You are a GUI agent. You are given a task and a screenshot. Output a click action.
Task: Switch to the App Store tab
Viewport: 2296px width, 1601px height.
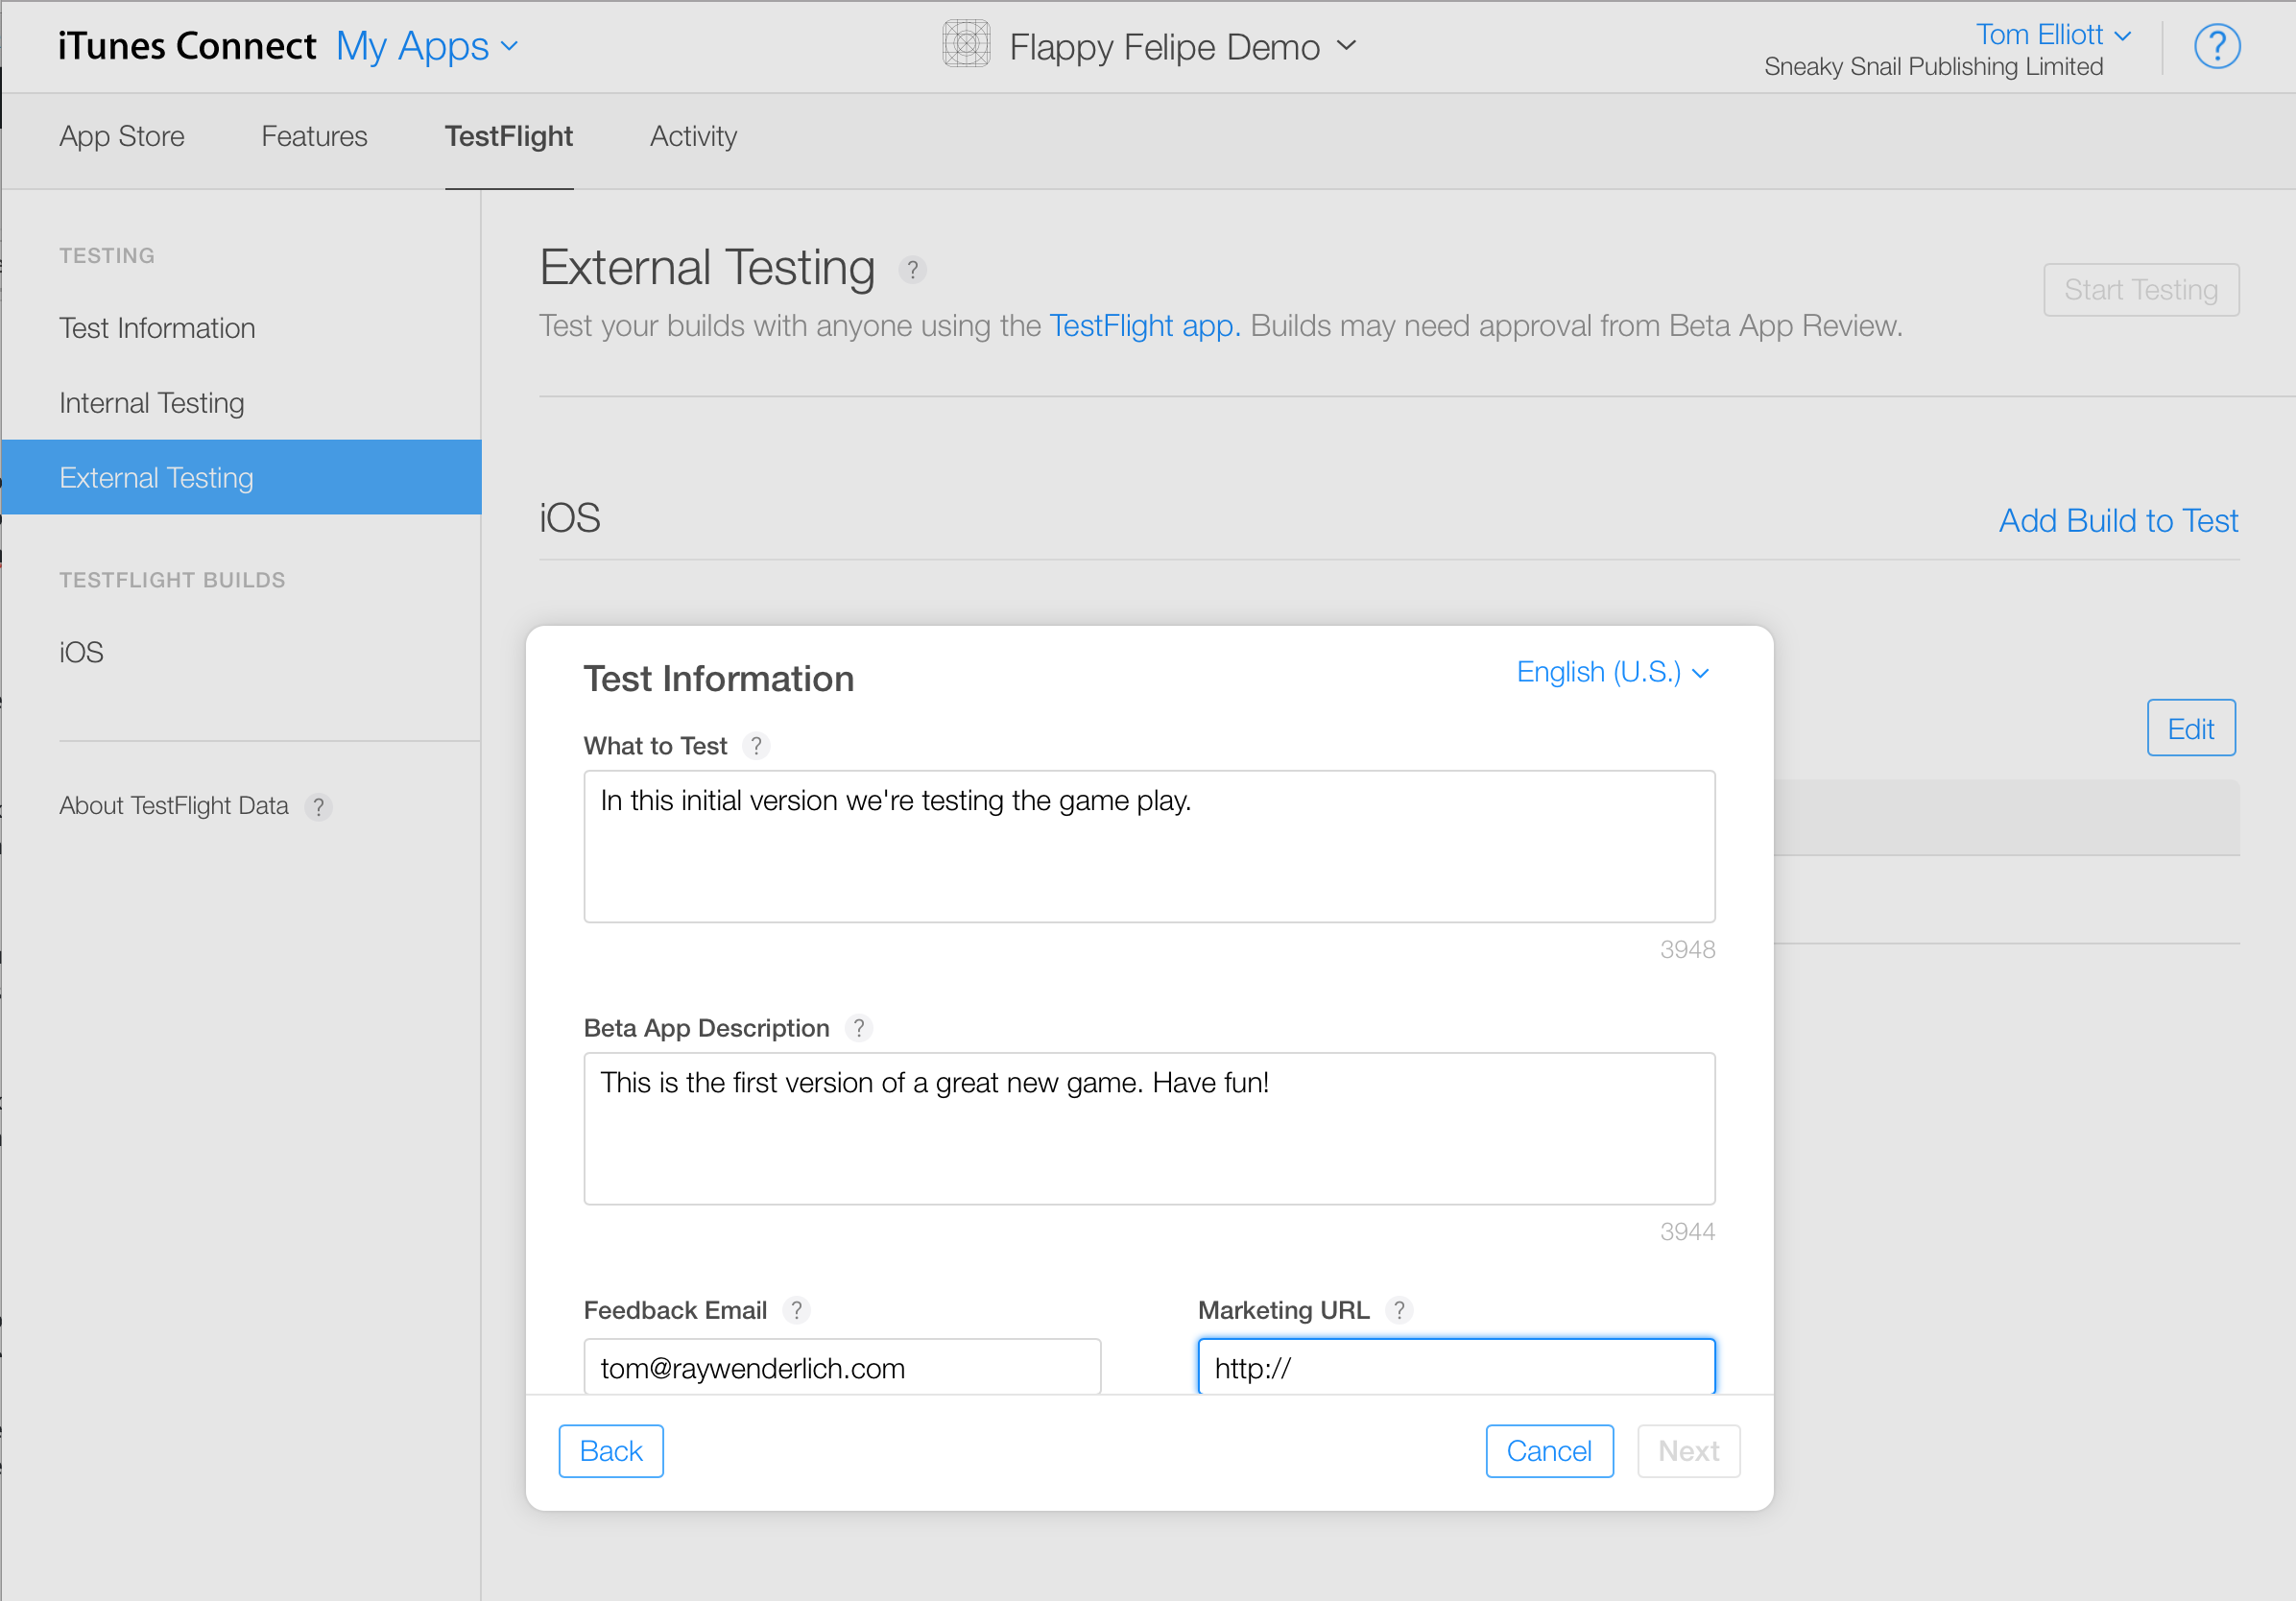coord(122,136)
